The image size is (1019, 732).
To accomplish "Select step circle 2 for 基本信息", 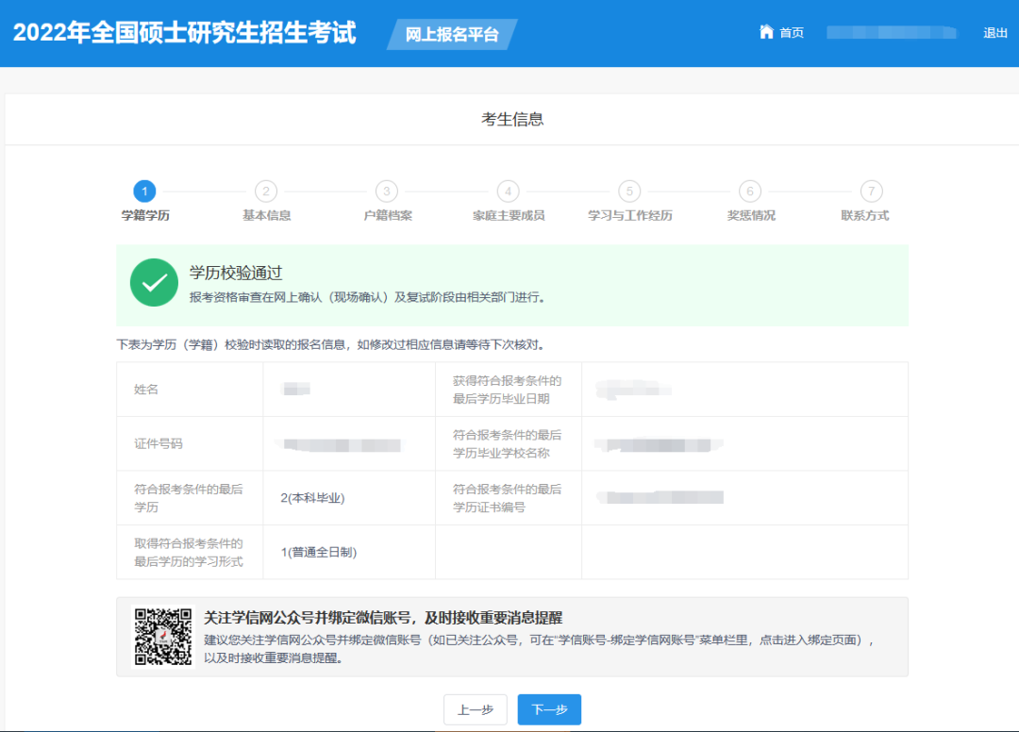I will point(265,191).
